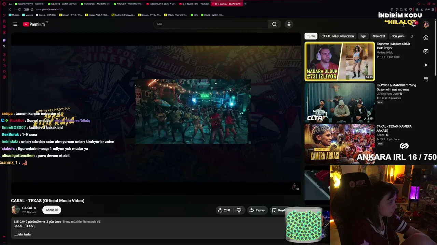Image resolution: width=437 pixels, height=245 pixels.
Task: Switch to 'husamviyuviyu' Kick tab
Action: [29, 4]
